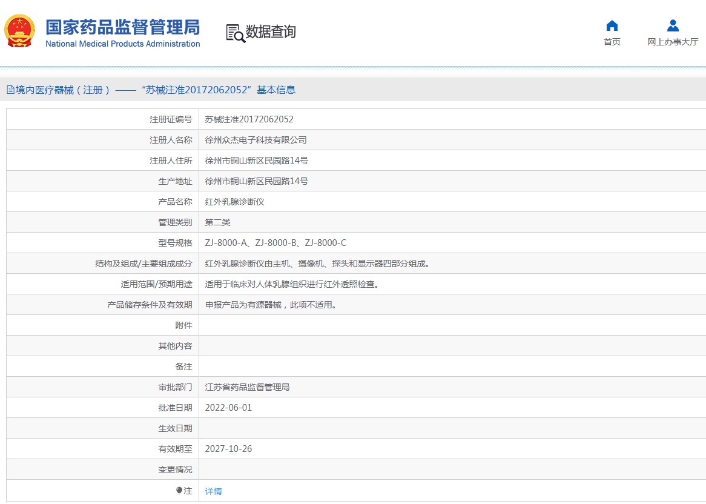
Task: Click the 国家药品监督管理局 site title
Action: (123, 27)
